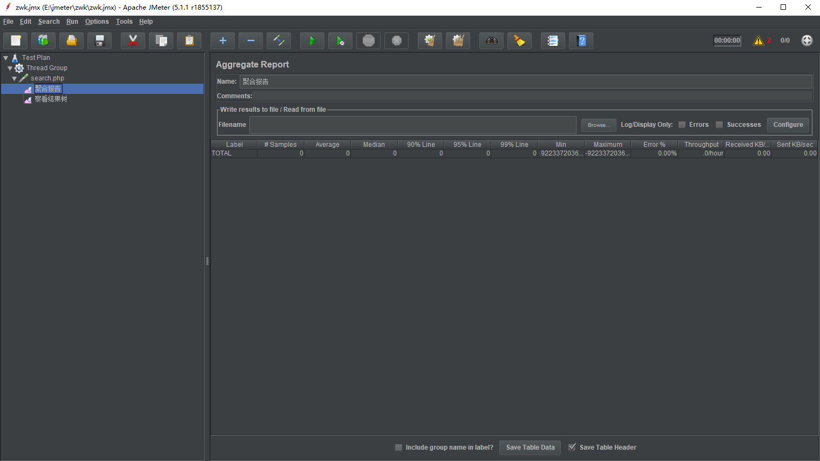The image size is (820, 461).
Task: Uncheck Save Table Header checkbox
Action: pyautogui.click(x=572, y=448)
